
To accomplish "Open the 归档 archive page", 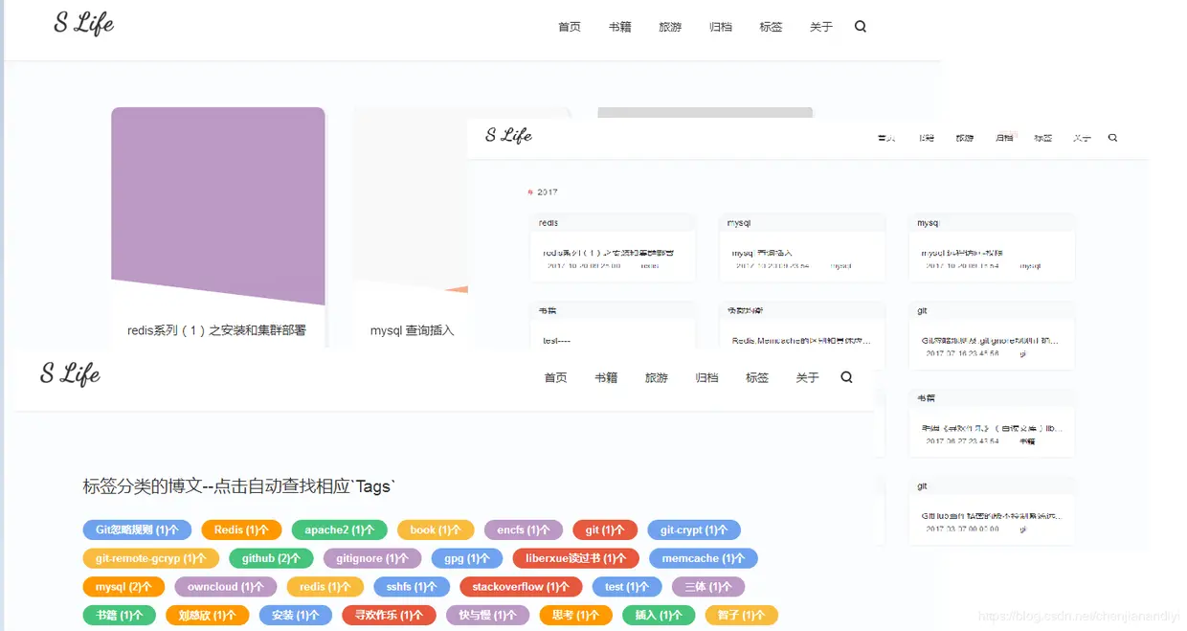I will click(720, 26).
